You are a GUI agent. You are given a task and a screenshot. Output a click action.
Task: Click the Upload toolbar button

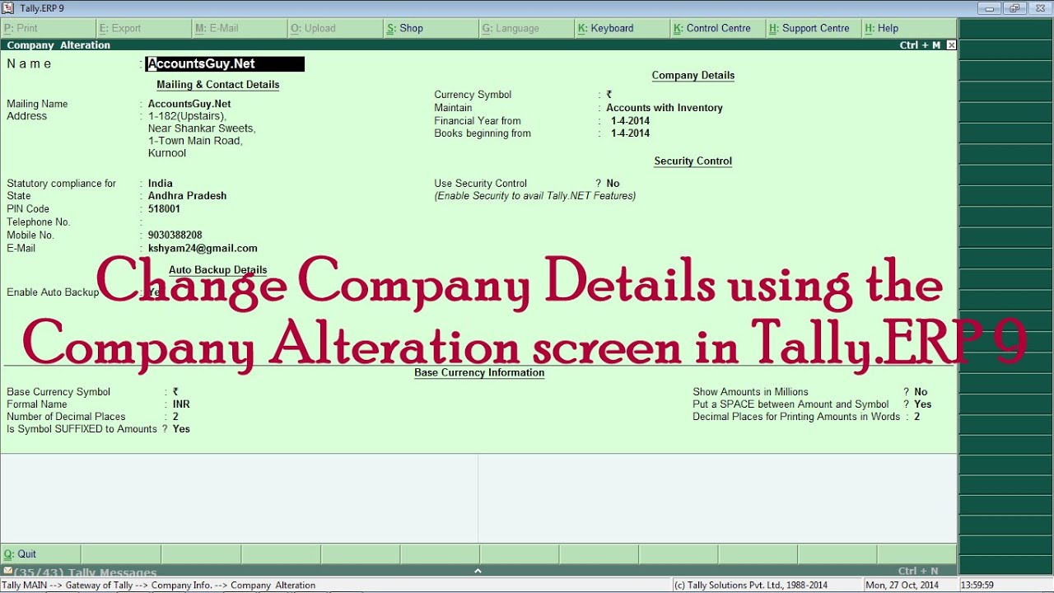tap(334, 28)
